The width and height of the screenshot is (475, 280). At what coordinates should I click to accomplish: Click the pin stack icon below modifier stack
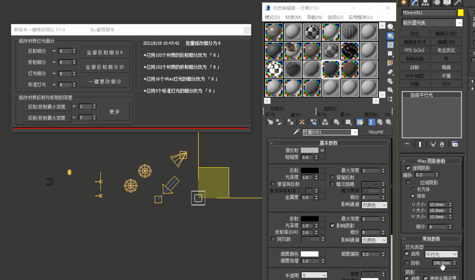coord(407,144)
